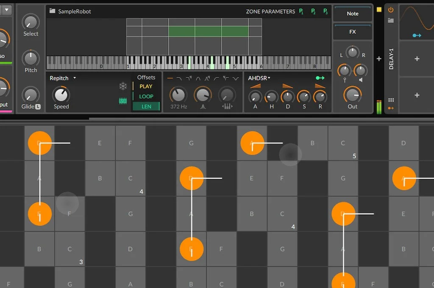Click the key tracking icon under filter knob

click(x=227, y=106)
